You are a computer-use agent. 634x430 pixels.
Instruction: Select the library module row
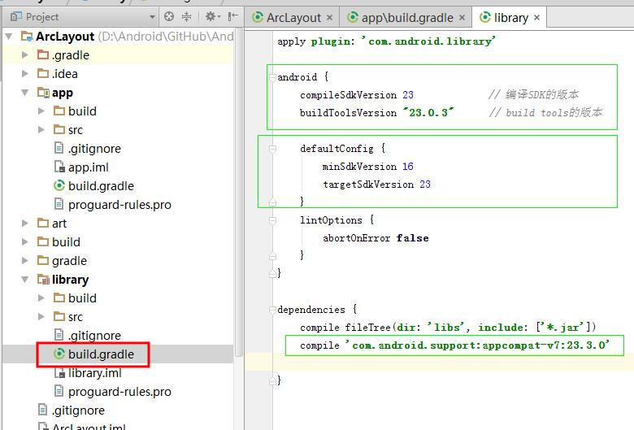(118, 280)
